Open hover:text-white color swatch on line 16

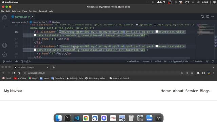[157, 32]
